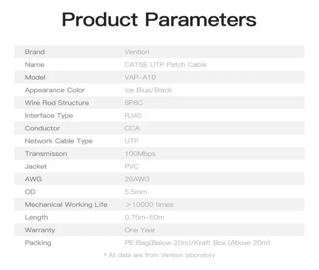Click the Network Cable Type label
Image resolution: width=319 pixels, height=270 pixels.
click(59, 141)
